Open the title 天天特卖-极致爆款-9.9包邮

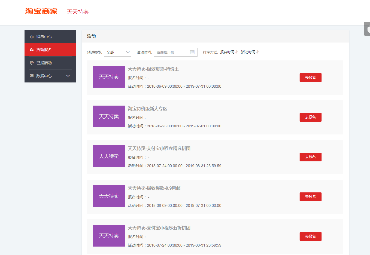point(154,188)
